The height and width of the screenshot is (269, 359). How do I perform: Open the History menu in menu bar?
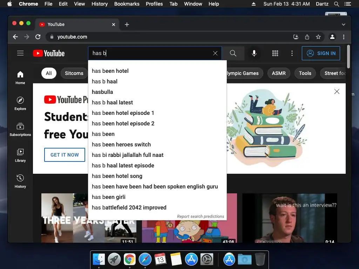coord(100,4)
